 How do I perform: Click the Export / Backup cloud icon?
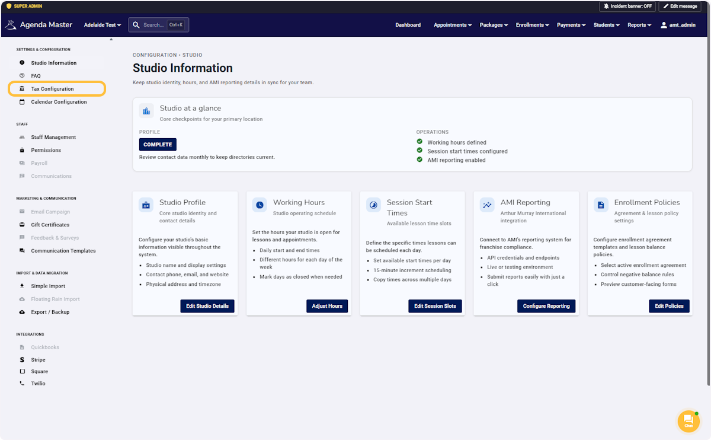click(x=22, y=312)
